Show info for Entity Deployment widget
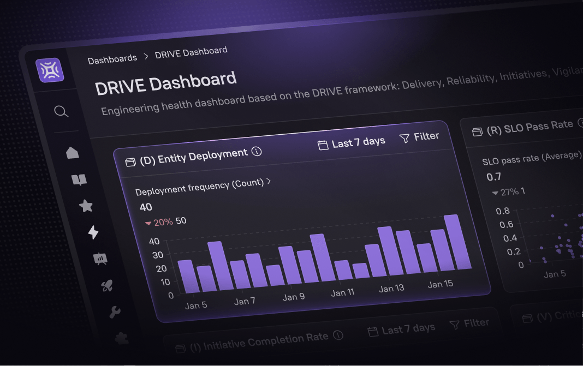The image size is (583, 366). pyautogui.click(x=257, y=151)
